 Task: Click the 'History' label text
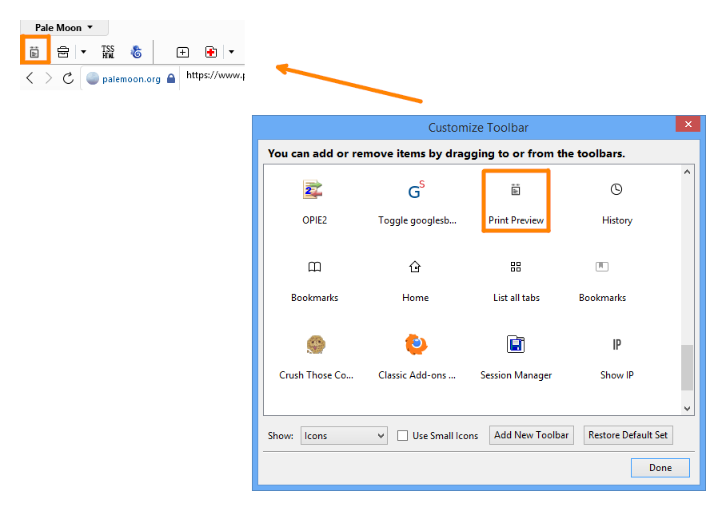pos(616,220)
